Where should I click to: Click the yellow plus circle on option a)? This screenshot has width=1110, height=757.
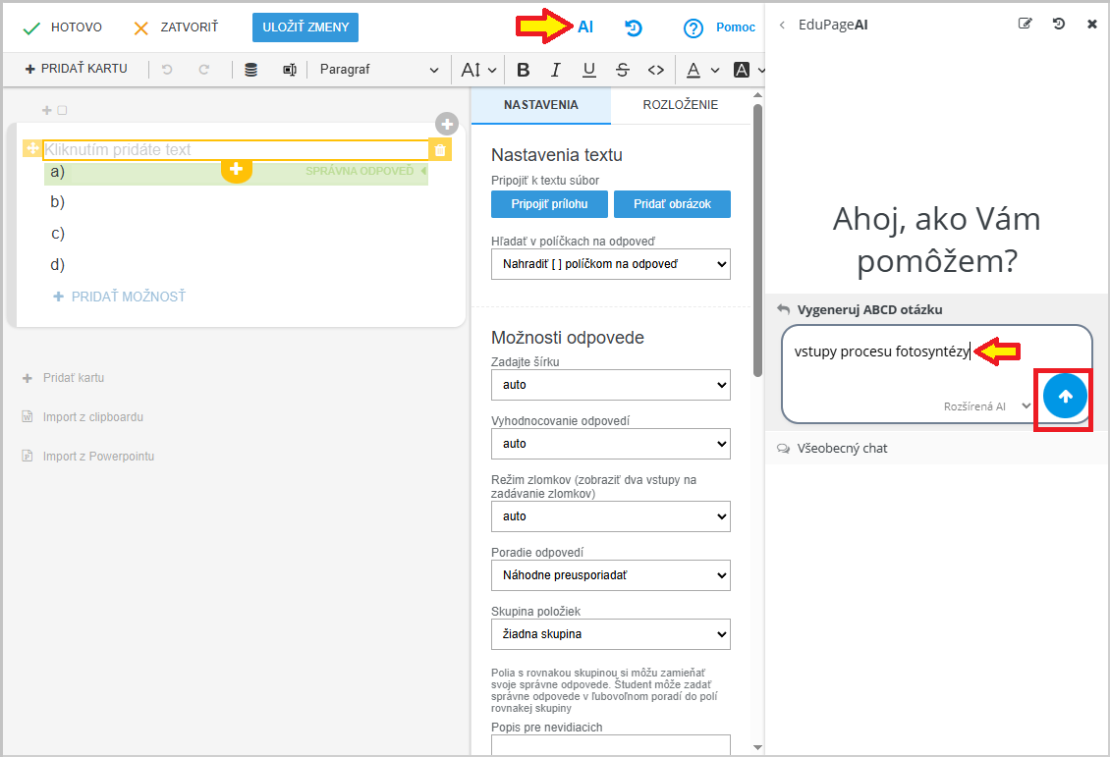237,170
